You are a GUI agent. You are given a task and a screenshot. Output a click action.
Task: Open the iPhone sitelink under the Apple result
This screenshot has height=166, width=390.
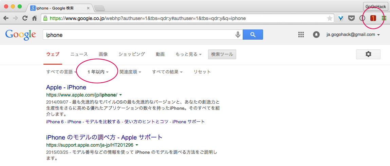[74, 122]
